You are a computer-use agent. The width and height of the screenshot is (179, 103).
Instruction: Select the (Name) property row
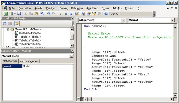(x=12, y=66)
